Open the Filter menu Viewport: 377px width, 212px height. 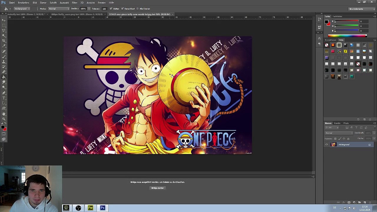[x=75, y=3]
